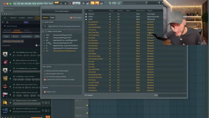
Task: Enable wait for input before recording
Action: [x=88, y=3]
